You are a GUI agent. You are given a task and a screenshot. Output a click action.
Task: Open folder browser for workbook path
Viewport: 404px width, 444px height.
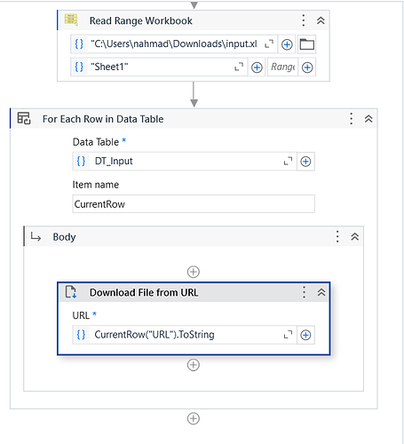[307, 44]
